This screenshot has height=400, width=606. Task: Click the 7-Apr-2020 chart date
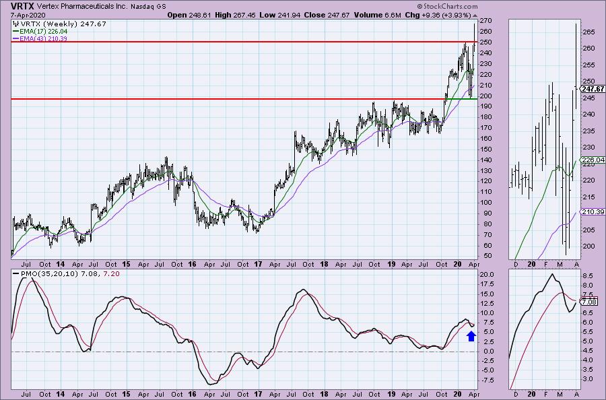[x=27, y=15]
